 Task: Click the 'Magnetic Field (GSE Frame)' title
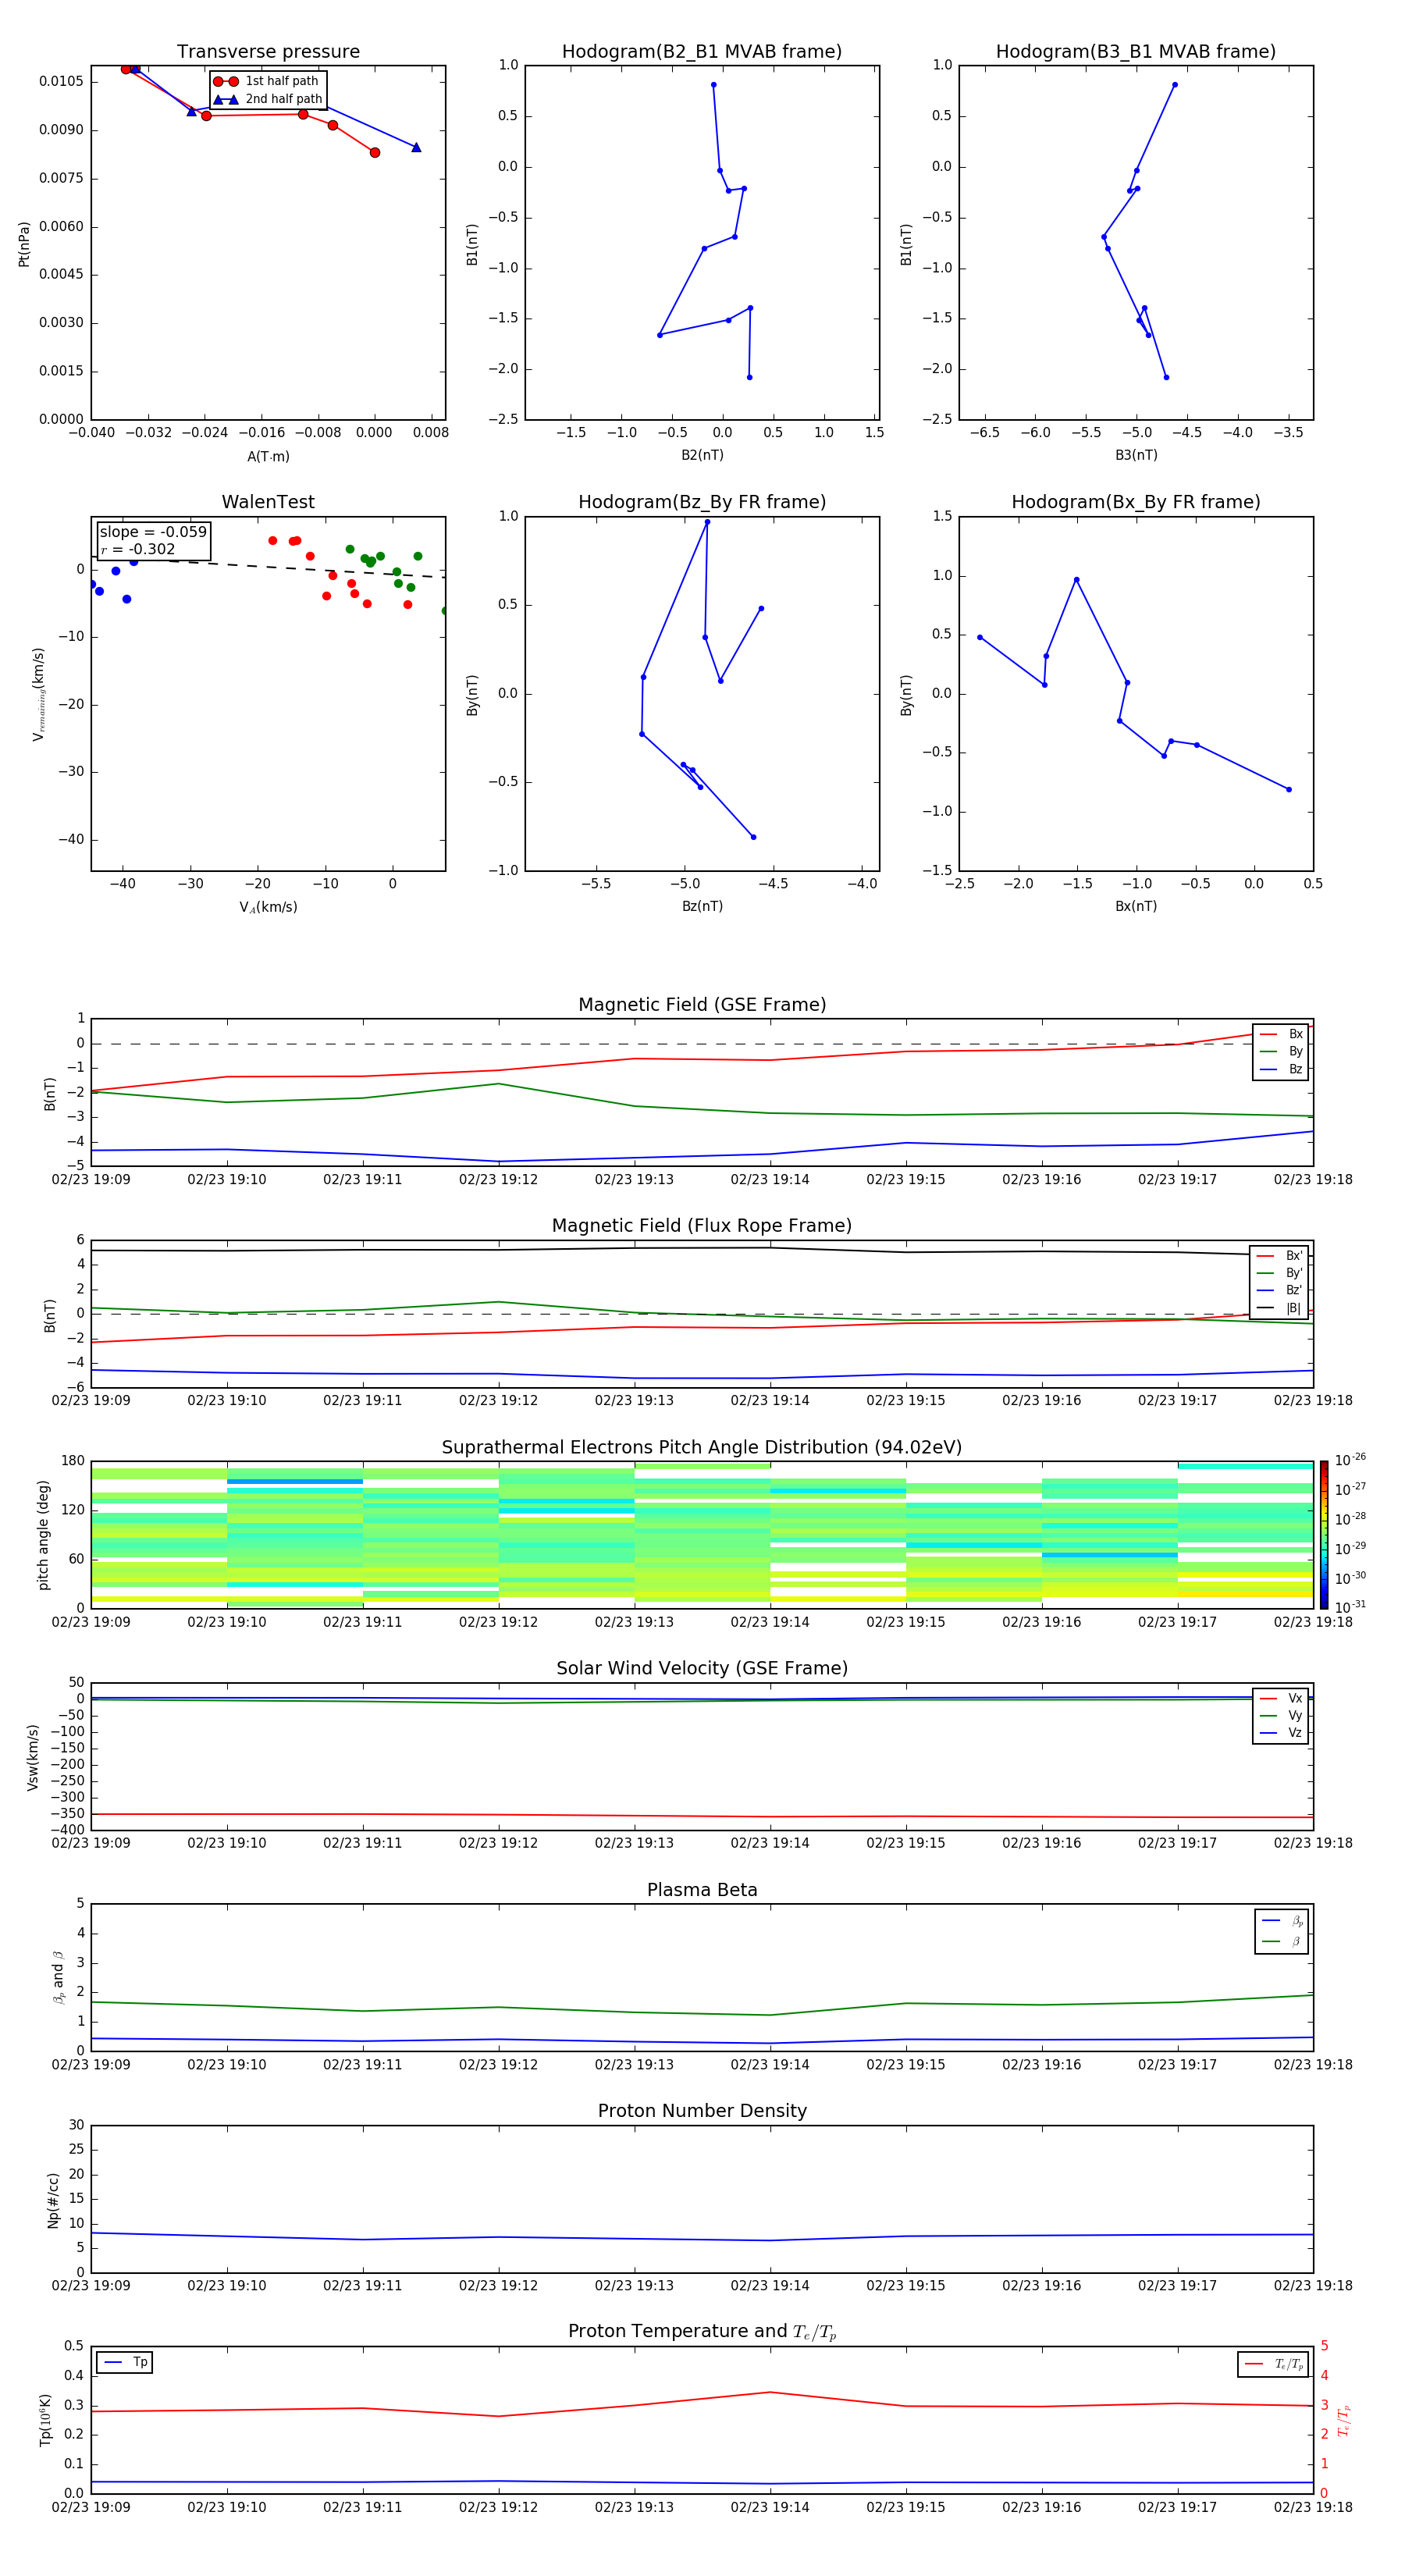click(702, 1005)
